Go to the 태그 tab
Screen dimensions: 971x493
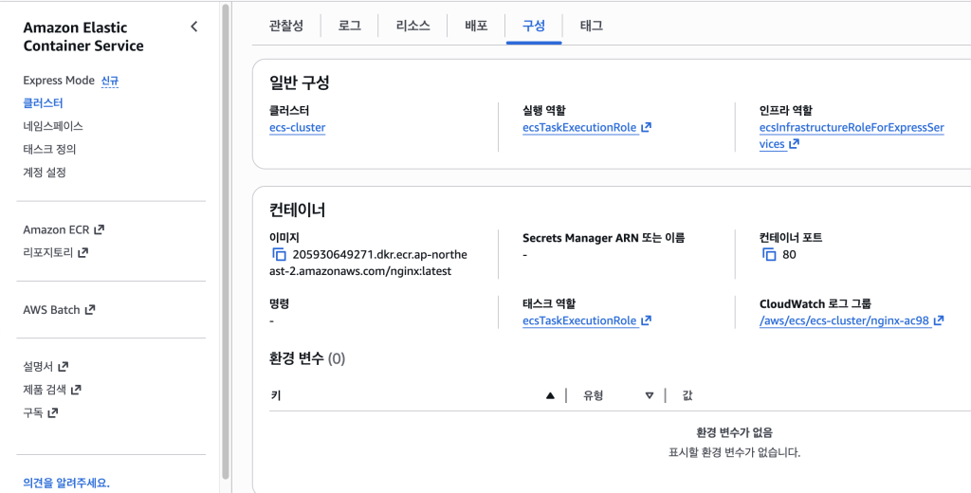coord(591,26)
